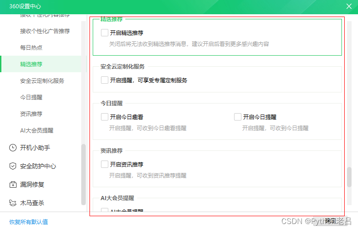Click the 安全云定制化服务 group heading
The image size is (358, 230).
point(123,67)
